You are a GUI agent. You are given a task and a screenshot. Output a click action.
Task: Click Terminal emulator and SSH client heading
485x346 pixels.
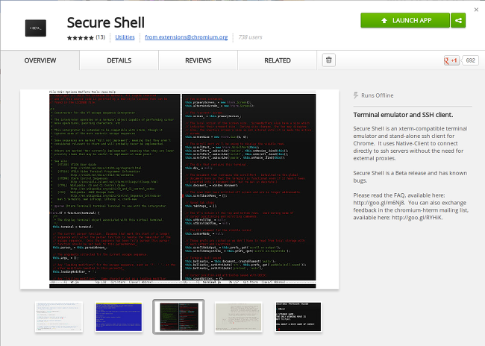(403, 115)
